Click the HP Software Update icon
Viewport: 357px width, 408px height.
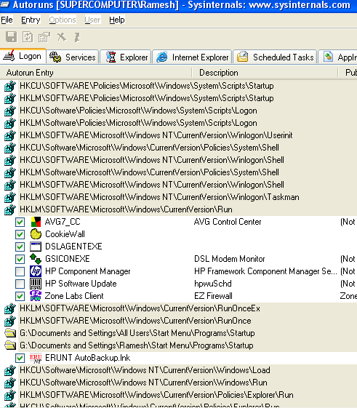(36, 284)
